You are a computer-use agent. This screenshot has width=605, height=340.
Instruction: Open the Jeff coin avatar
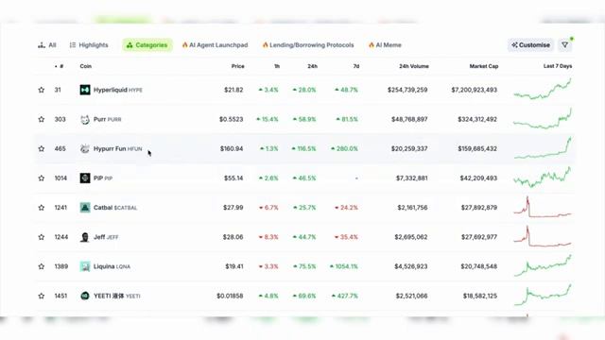85,237
